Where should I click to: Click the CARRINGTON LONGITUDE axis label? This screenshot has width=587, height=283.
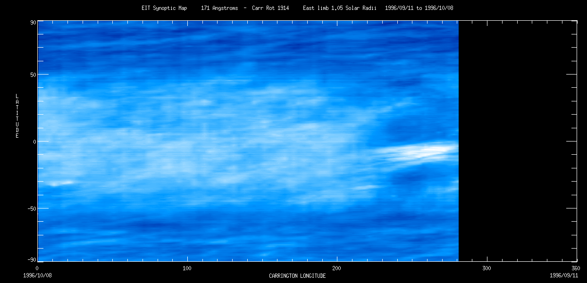pyautogui.click(x=297, y=276)
